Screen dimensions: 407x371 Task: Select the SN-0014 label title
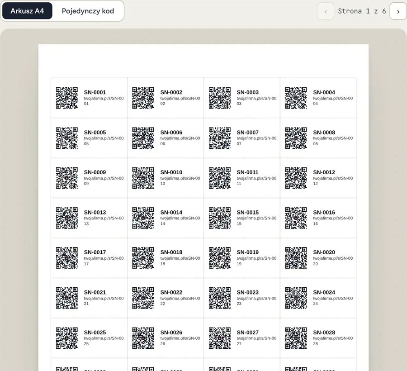tap(171, 212)
